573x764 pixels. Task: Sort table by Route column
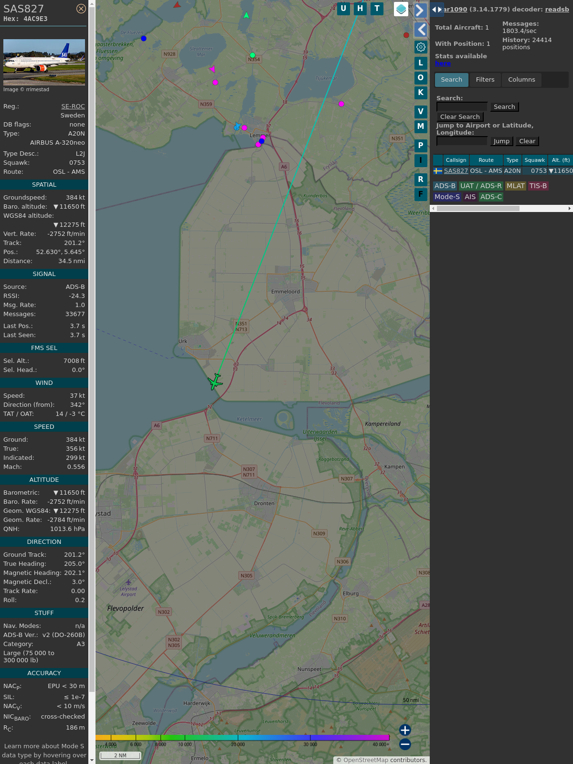tap(486, 160)
